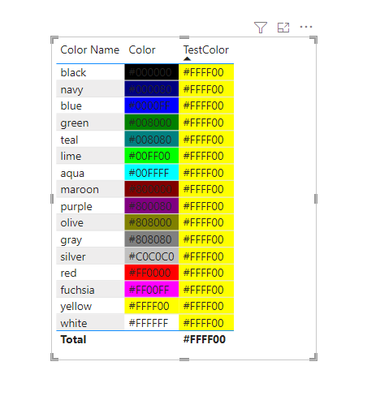
Task: Click the TestColor cell in the maroon row
Action: point(206,189)
